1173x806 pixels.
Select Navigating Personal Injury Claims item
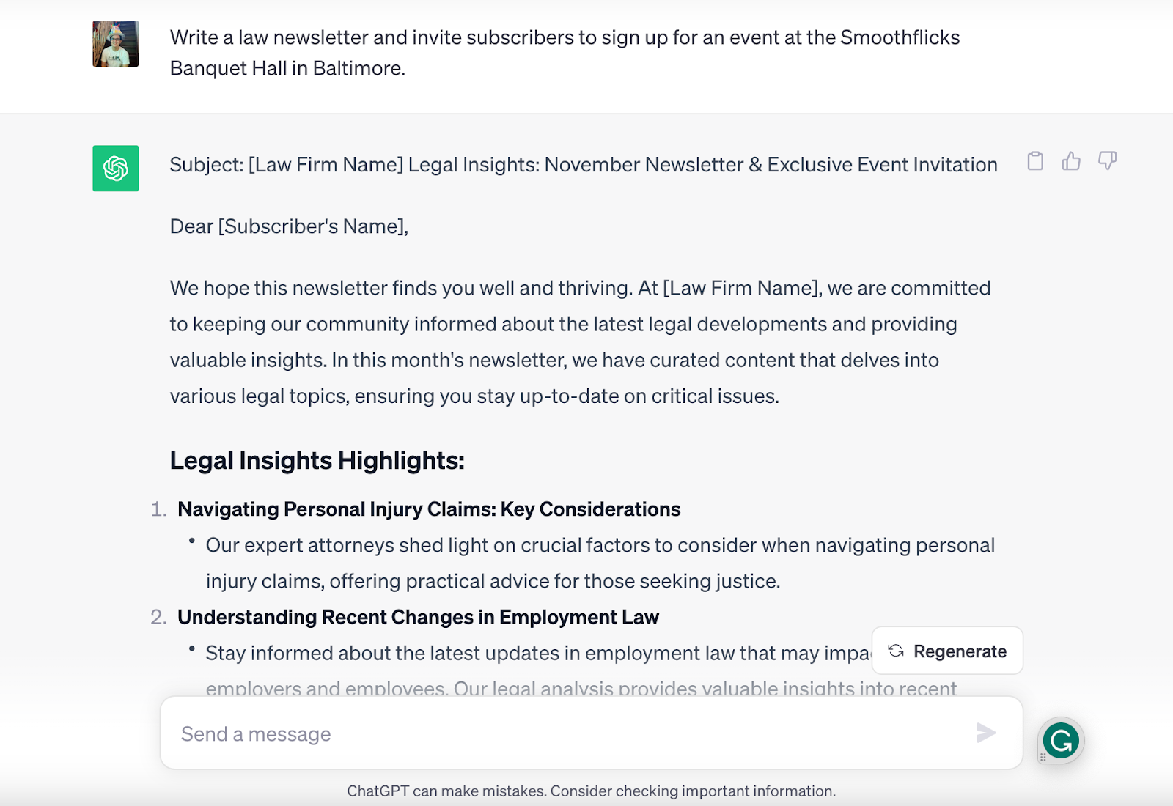429,509
